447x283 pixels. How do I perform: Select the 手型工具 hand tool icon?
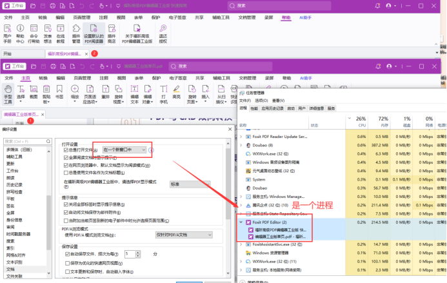pyautogui.click(x=8, y=93)
